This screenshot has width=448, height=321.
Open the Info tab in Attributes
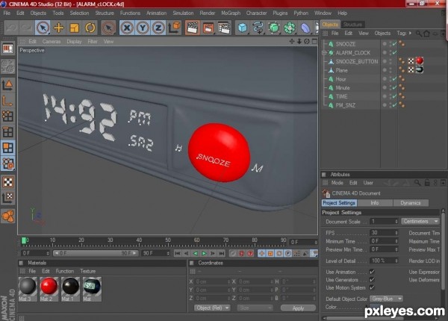375,203
